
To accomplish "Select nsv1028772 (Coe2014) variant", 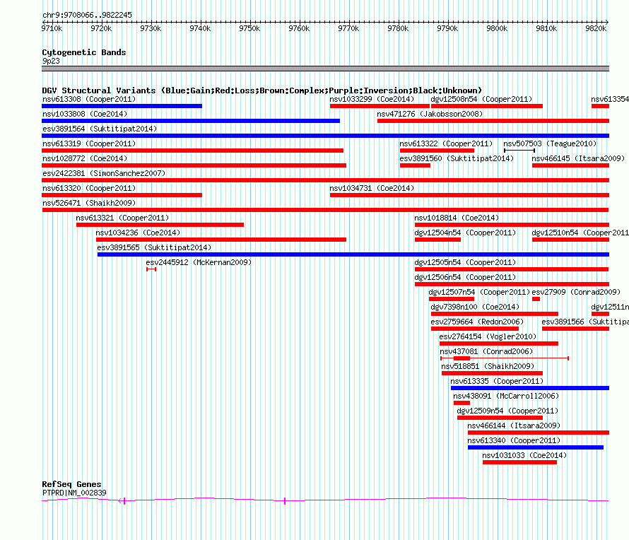I will [85, 158].
